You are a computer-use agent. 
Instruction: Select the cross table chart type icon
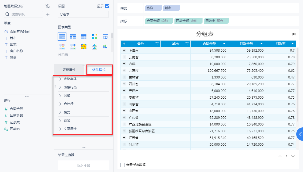(73, 37)
